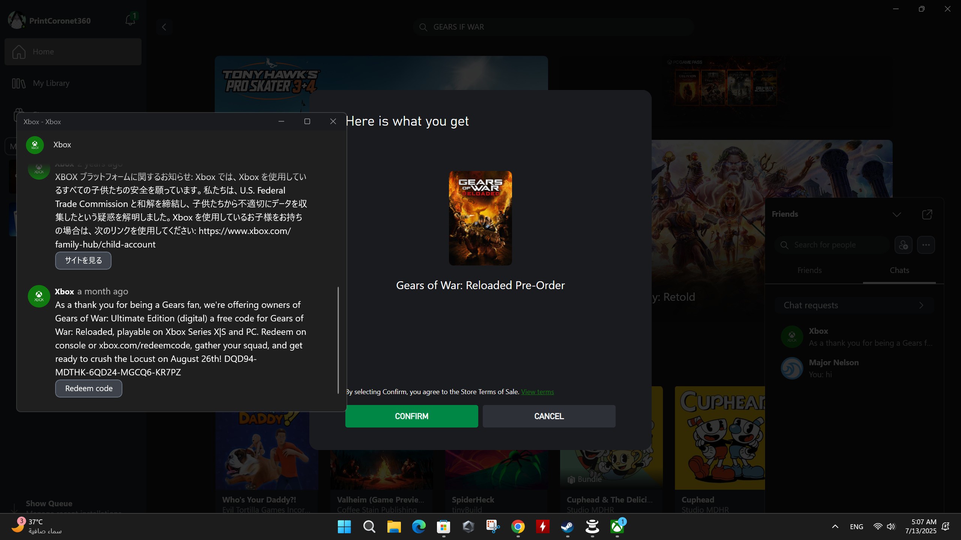Image resolution: width=961 pixels, height=540 pixels.
Task: Open Google Chrome from the taskbar
Action: [518, 526]
